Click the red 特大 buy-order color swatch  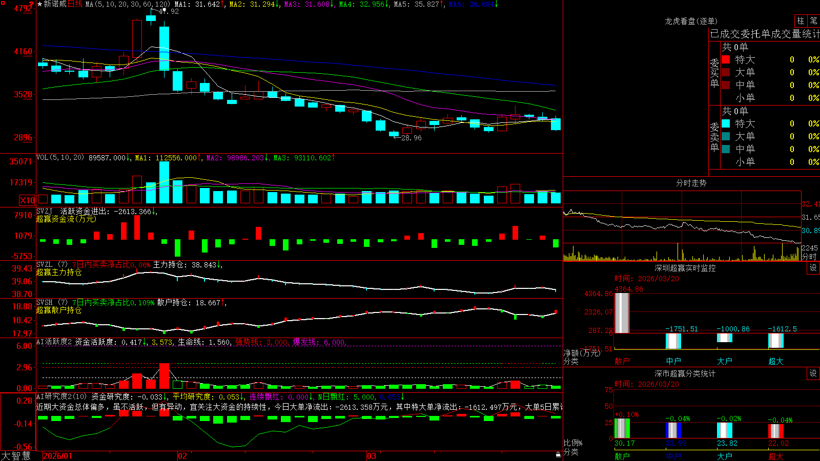coord(726,59)
